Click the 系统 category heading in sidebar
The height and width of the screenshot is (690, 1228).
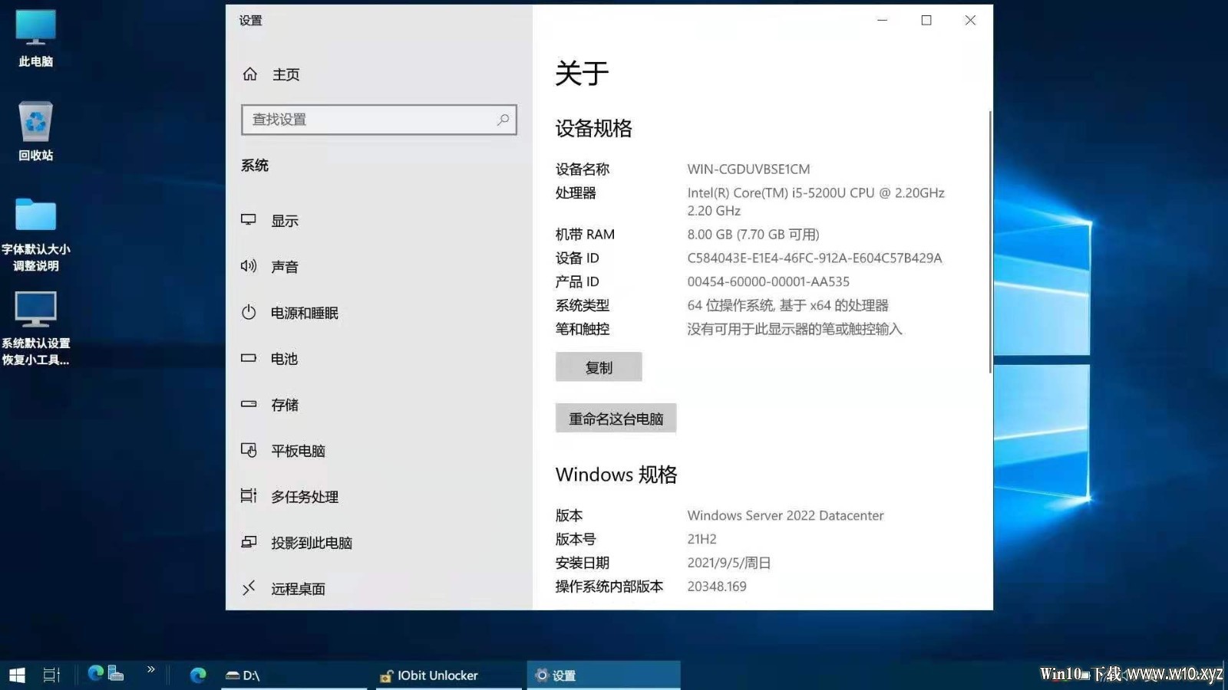point(255,166)
